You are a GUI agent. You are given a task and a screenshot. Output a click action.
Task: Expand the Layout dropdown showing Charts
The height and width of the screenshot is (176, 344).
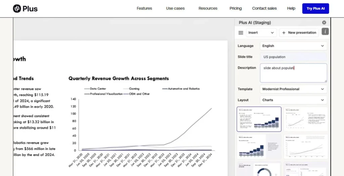293,100
